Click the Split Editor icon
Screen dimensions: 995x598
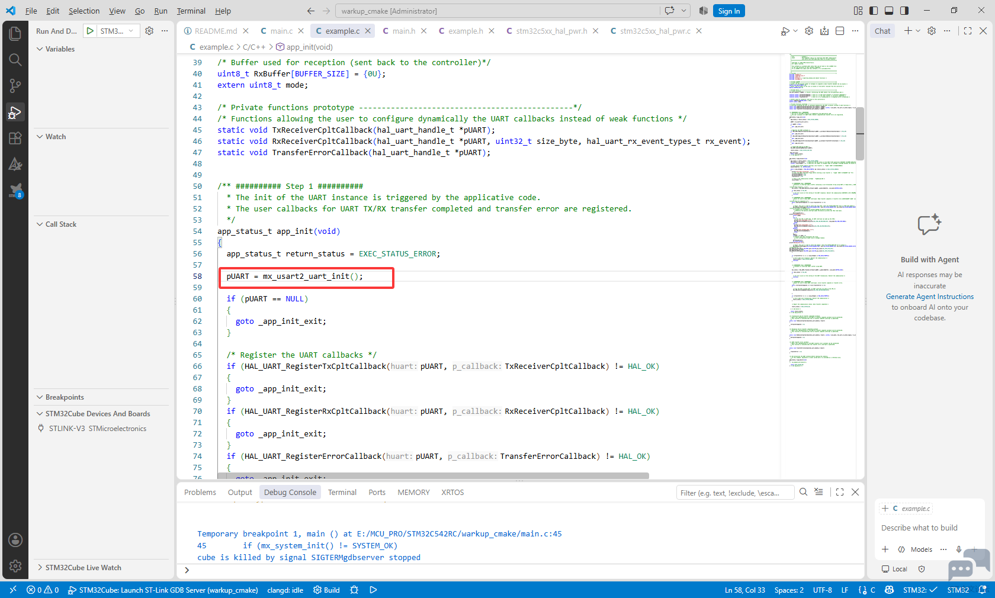coord(840,31)
